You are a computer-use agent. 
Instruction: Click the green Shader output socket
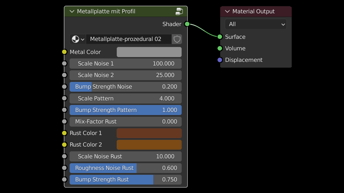187,24
